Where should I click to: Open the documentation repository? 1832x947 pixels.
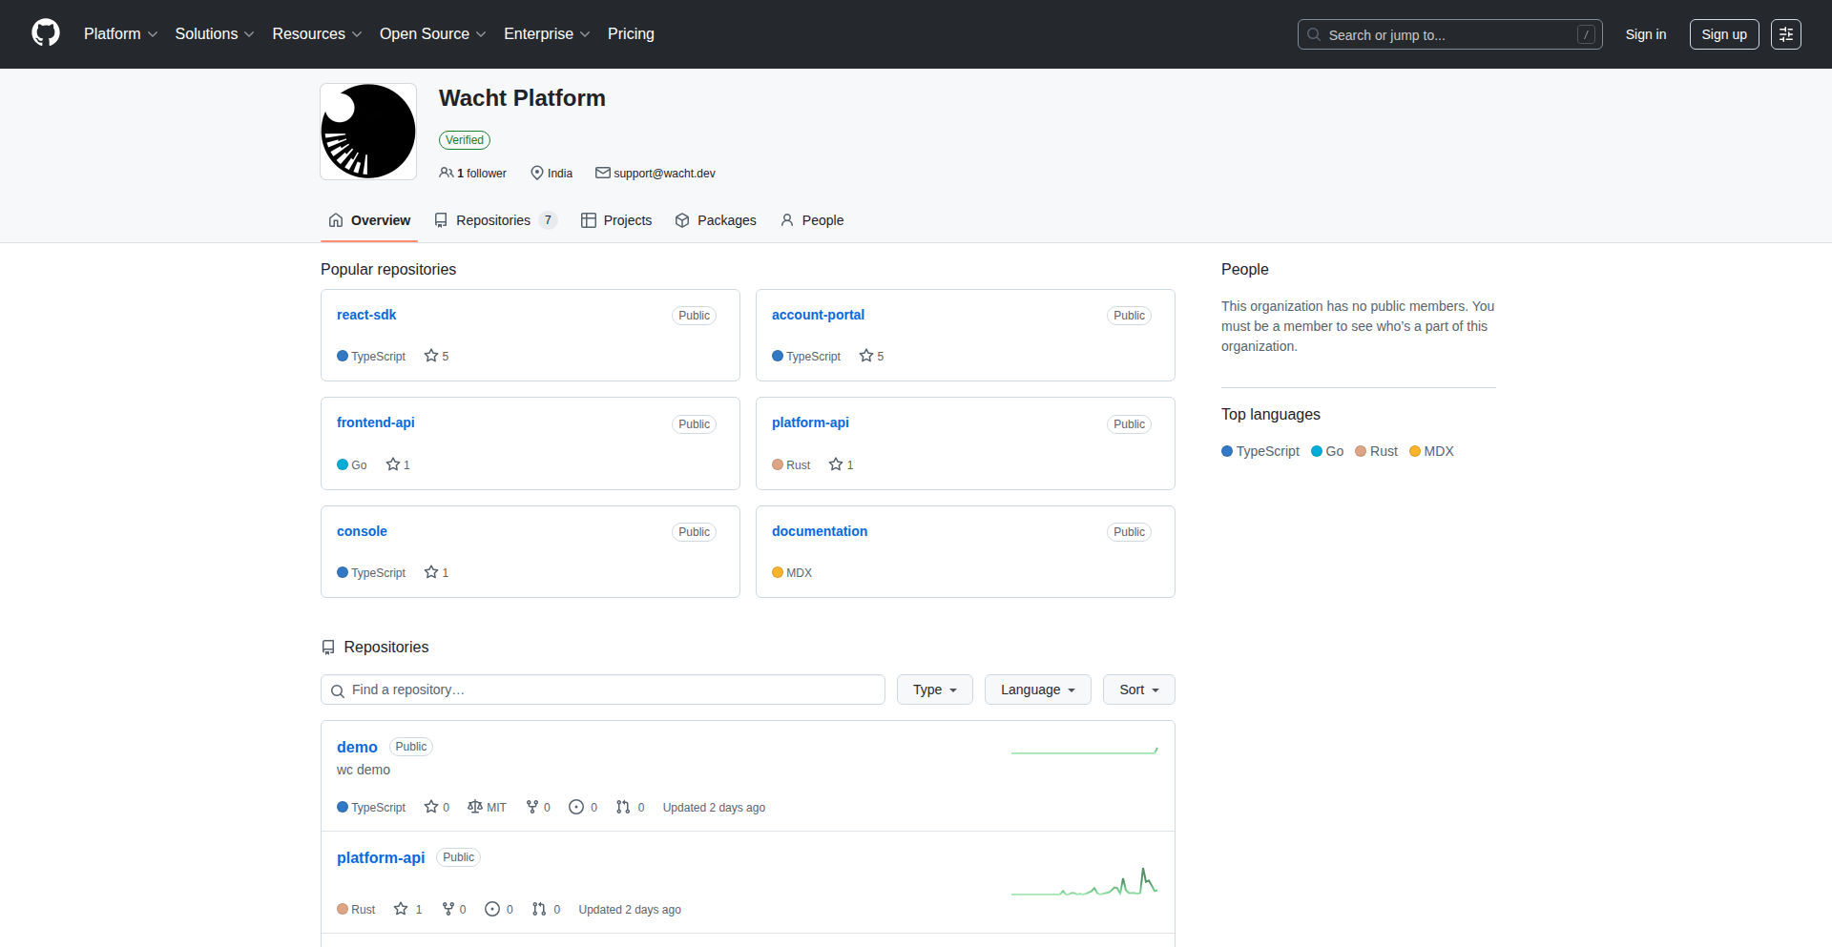820,531
